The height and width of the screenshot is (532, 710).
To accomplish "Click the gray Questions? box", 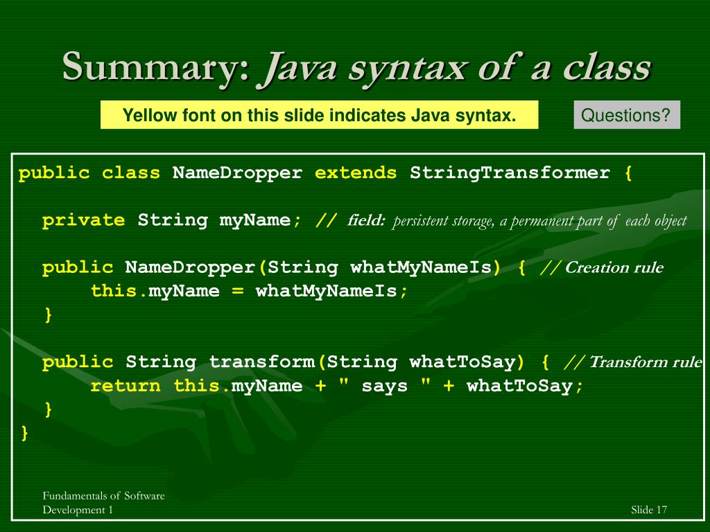I will [627, 115].
